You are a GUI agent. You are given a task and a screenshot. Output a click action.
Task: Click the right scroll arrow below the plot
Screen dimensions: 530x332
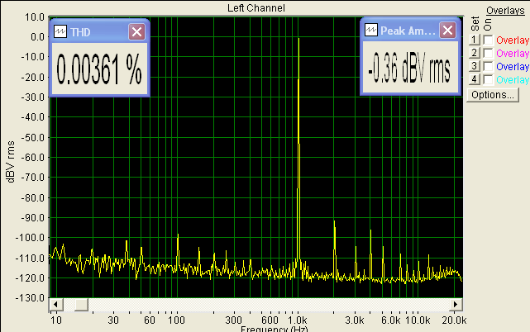coord(456,305)
